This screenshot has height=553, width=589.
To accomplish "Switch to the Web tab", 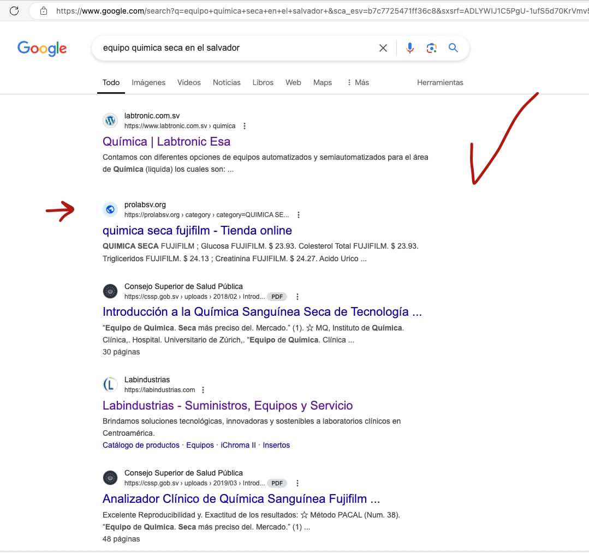I will click(x=293, y=82).
